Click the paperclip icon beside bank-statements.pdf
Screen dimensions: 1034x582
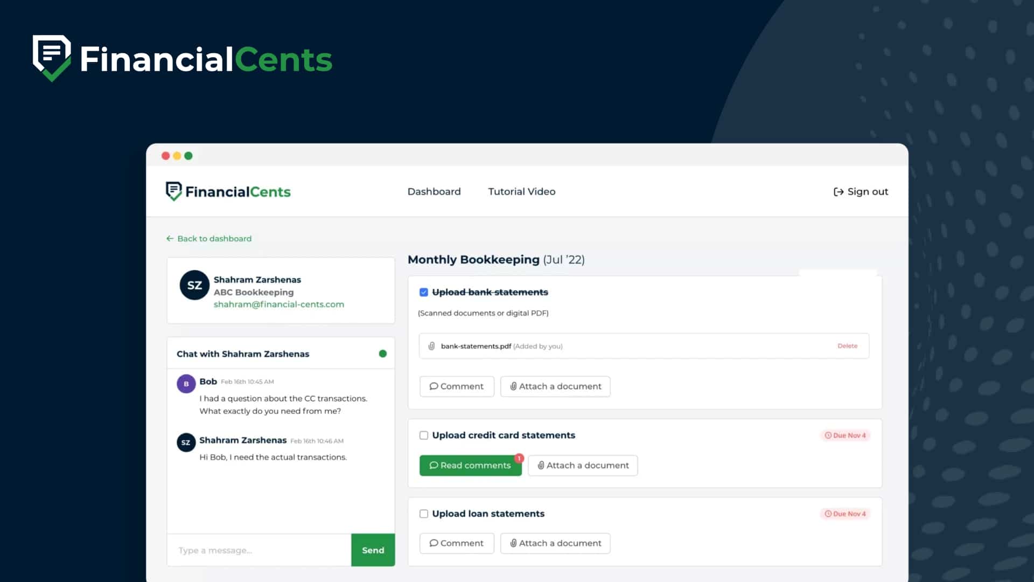coord(431,346)
